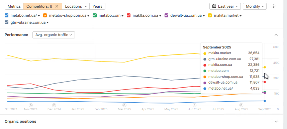Disable the gtm-ukraine.com.ua series checkbox
This screenshot has height=129, width=287.
(x=6, y=22)
